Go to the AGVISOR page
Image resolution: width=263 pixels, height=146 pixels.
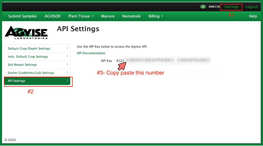(52, 16)
